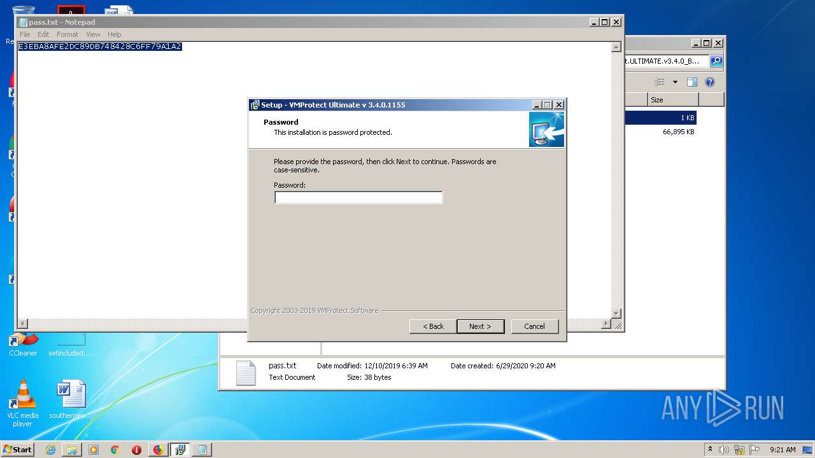815x458 pixels.
Task: Click Notepad vertical scrollbar up arrow
Action: tap(616, 47)
